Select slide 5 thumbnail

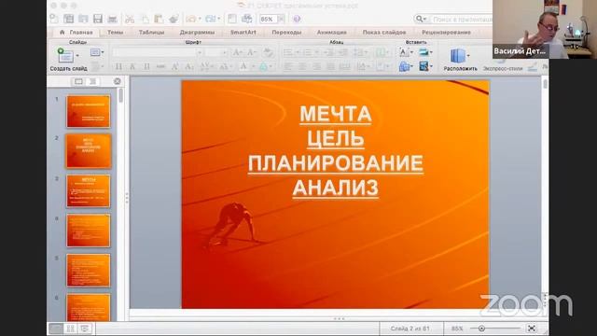(x=89, y=271)
